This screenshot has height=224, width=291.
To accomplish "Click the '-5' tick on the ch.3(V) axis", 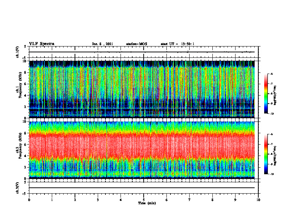I will [x=25, y=194].
